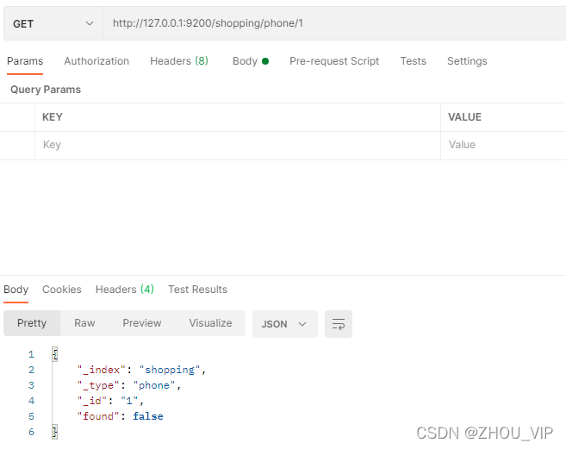566x449 pixels.
Task: Open the response Headers (4) tab
Action: (x=125, y=290)
